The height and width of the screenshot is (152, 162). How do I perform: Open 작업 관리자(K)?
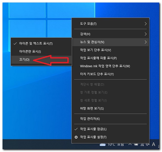point(111,119)
